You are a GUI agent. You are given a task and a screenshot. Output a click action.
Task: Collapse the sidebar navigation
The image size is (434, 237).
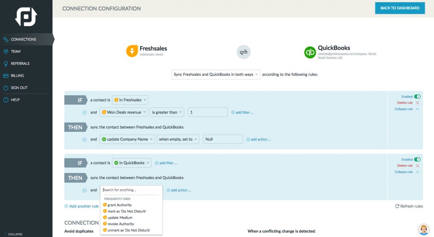[13, 234]
